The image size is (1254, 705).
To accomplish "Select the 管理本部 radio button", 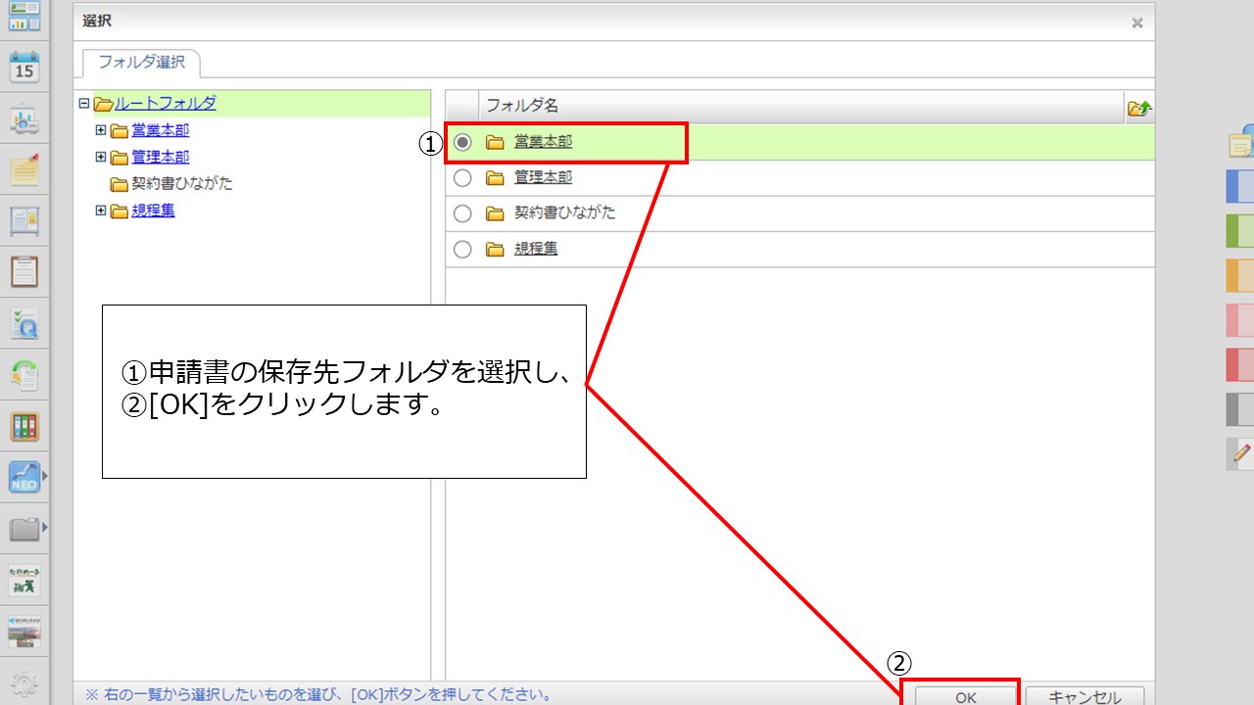I will pyautogui.click(x=463, y=178).
